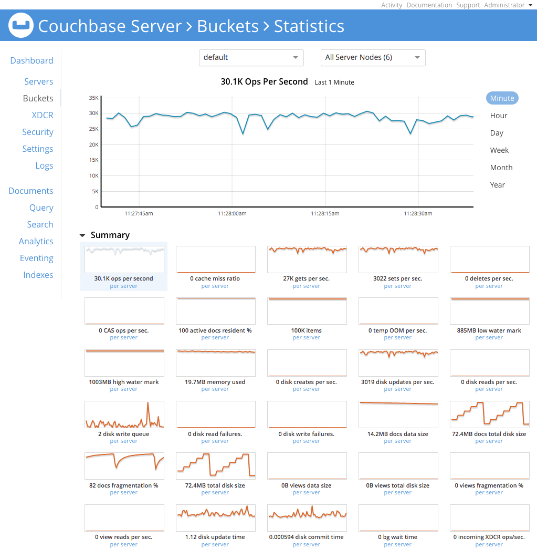Select the temp OOM per sec. graph
This screenshot has height=549, width=537.
398,311
